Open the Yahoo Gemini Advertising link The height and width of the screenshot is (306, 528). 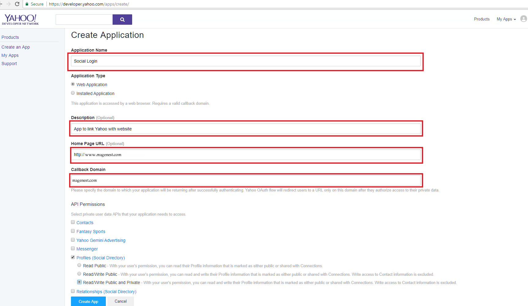pos(101,240)
